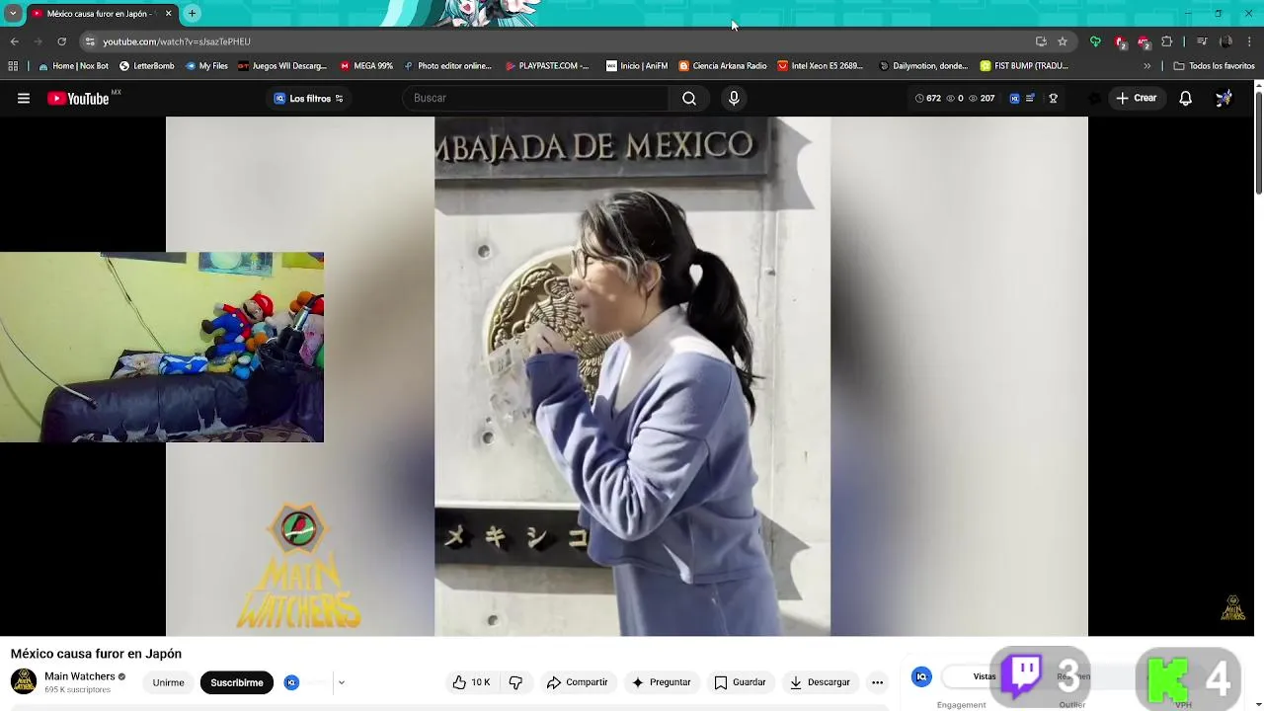This screenshot has width=1264, height=711.
Task: Open the Los filtros extension menu
Action: 308,98
